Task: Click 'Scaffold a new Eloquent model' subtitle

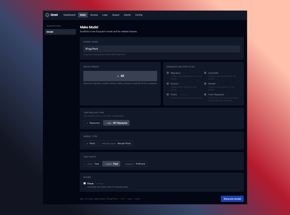Action: (x=108, y=32)
